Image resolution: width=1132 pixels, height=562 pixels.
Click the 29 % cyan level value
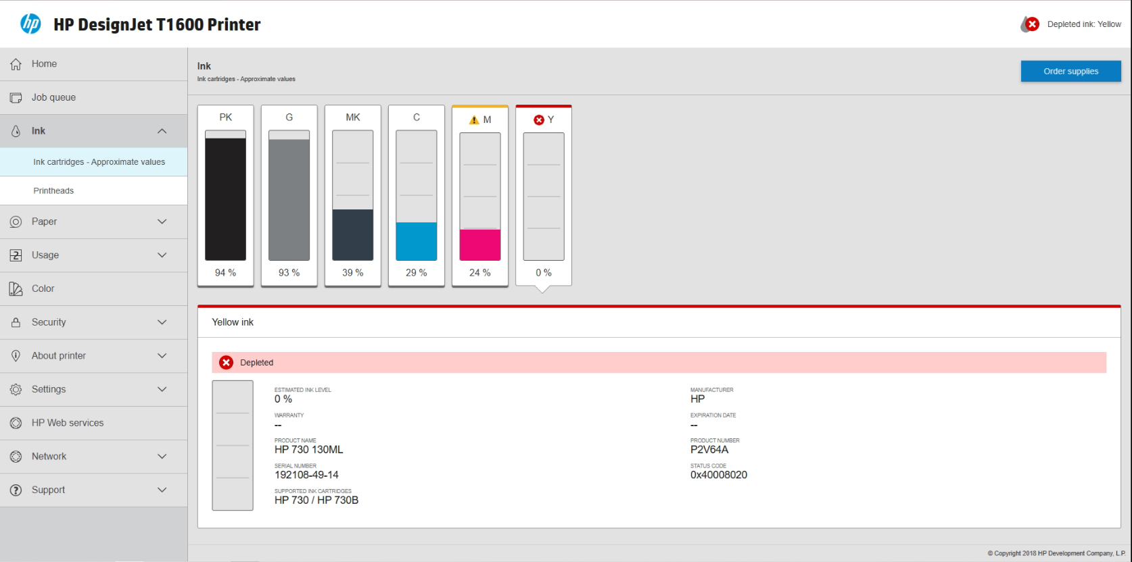coord(416,273)
